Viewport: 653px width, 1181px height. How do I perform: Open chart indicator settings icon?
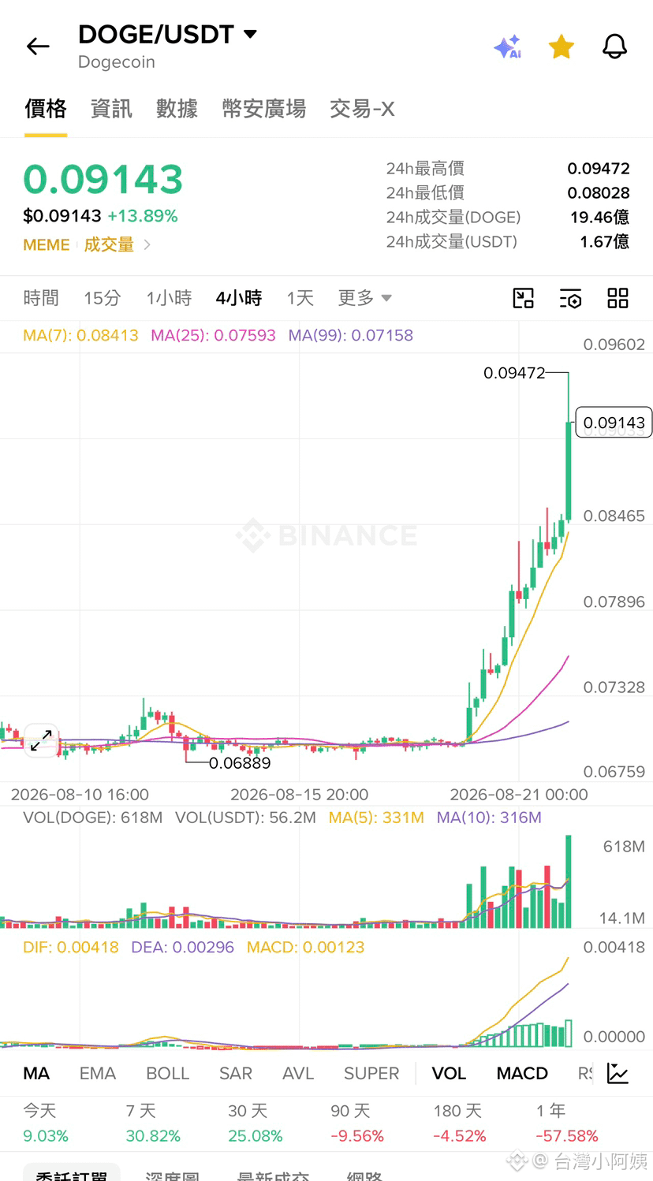(x=570, y=298)
